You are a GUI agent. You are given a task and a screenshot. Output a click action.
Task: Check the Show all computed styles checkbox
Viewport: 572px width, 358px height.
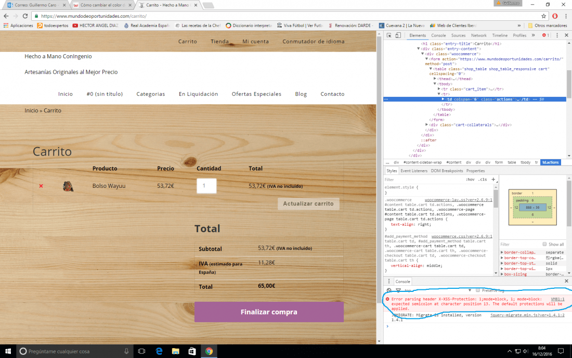[x=544, y=244]
